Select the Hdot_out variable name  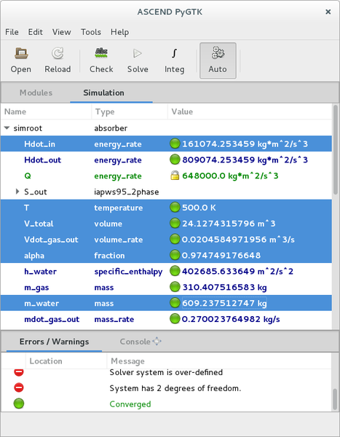pos(43,160)
